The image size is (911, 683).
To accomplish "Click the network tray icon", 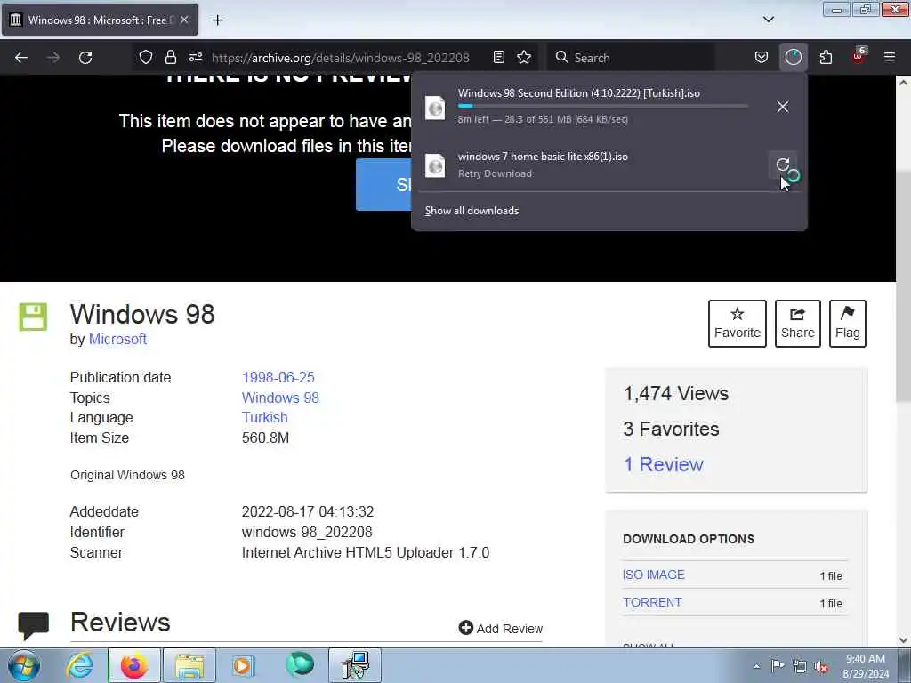I will [800, 667].
